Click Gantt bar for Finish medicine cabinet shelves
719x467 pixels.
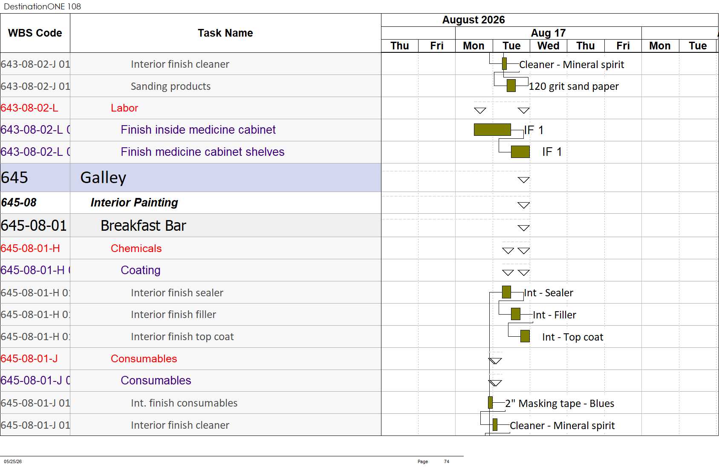tap(520, 152)
